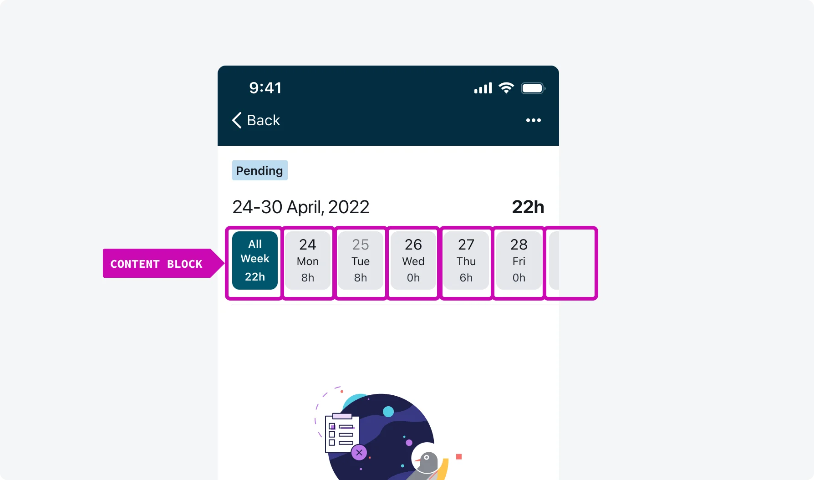Tap the Back text label
Viewport: 814px width, 480px height.
click(x=263, y=120)
